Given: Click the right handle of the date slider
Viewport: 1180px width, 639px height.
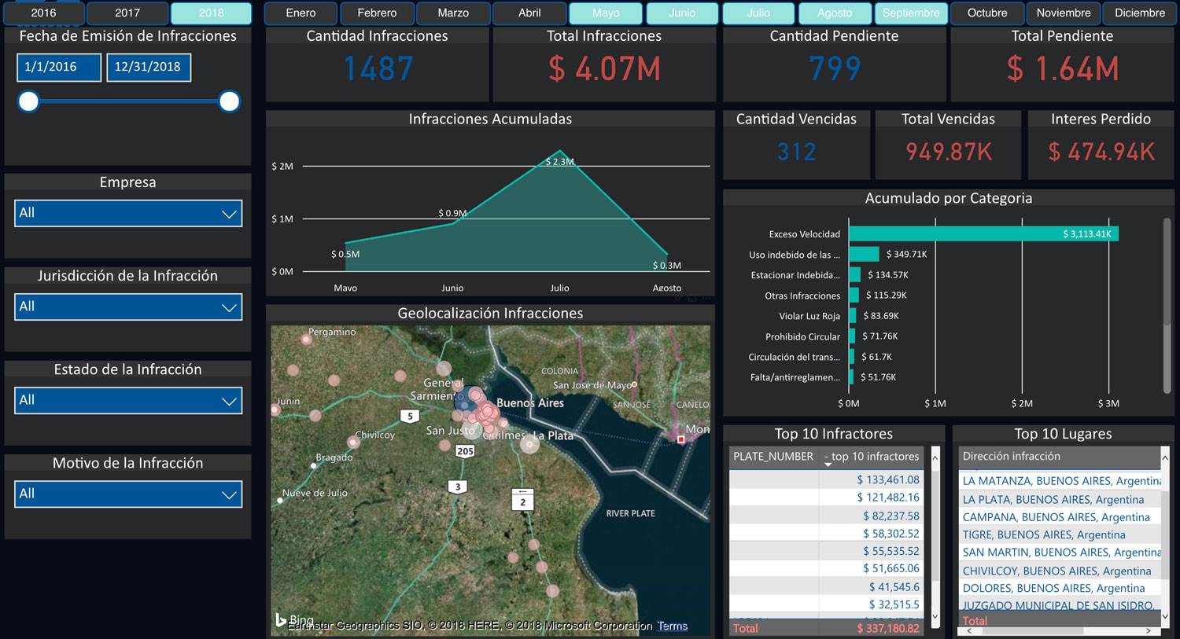Looking at the screenshot, I should coord(230,101).
